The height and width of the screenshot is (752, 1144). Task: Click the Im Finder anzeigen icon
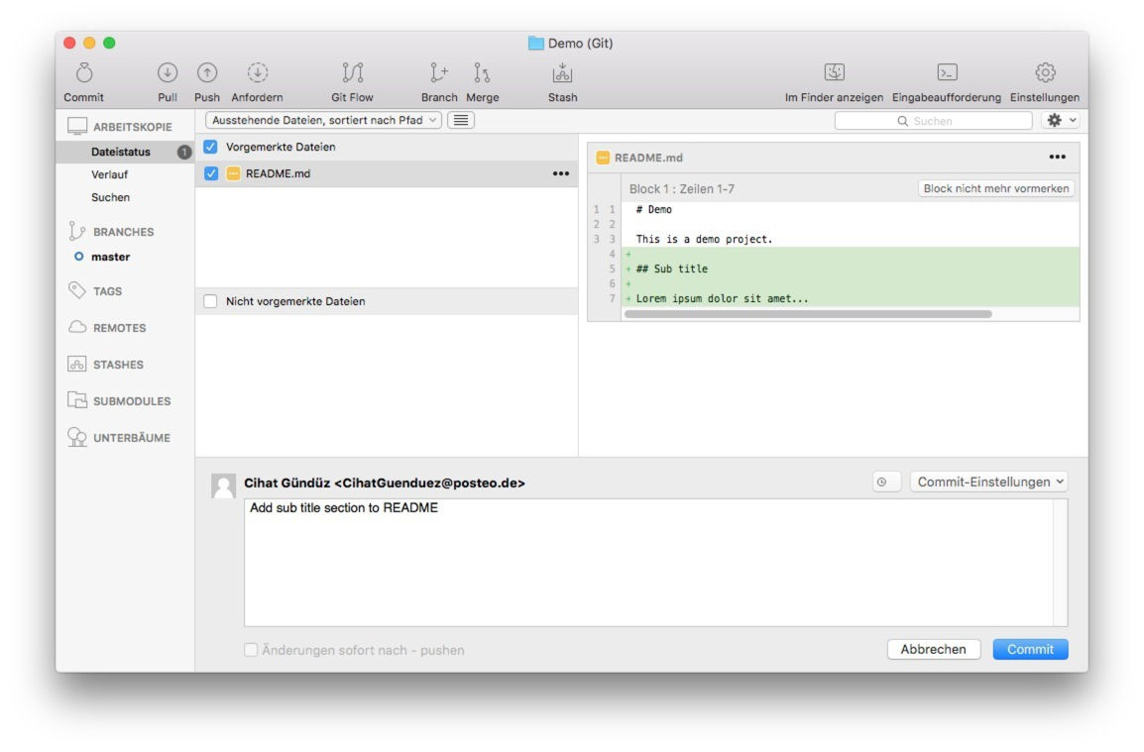coord(834,72)
